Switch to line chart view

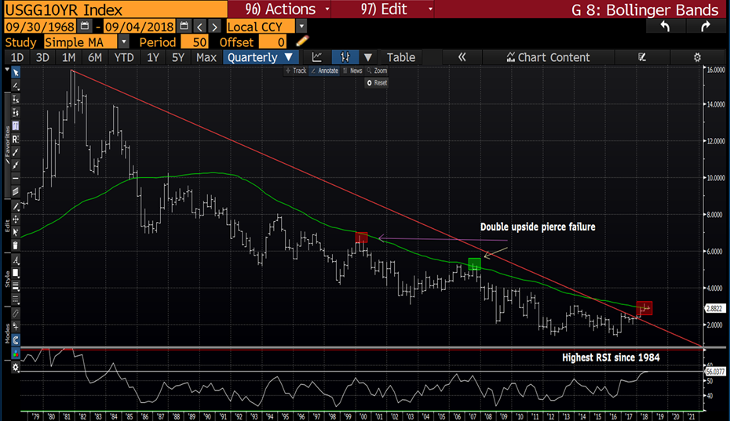[x=317, y=57]
